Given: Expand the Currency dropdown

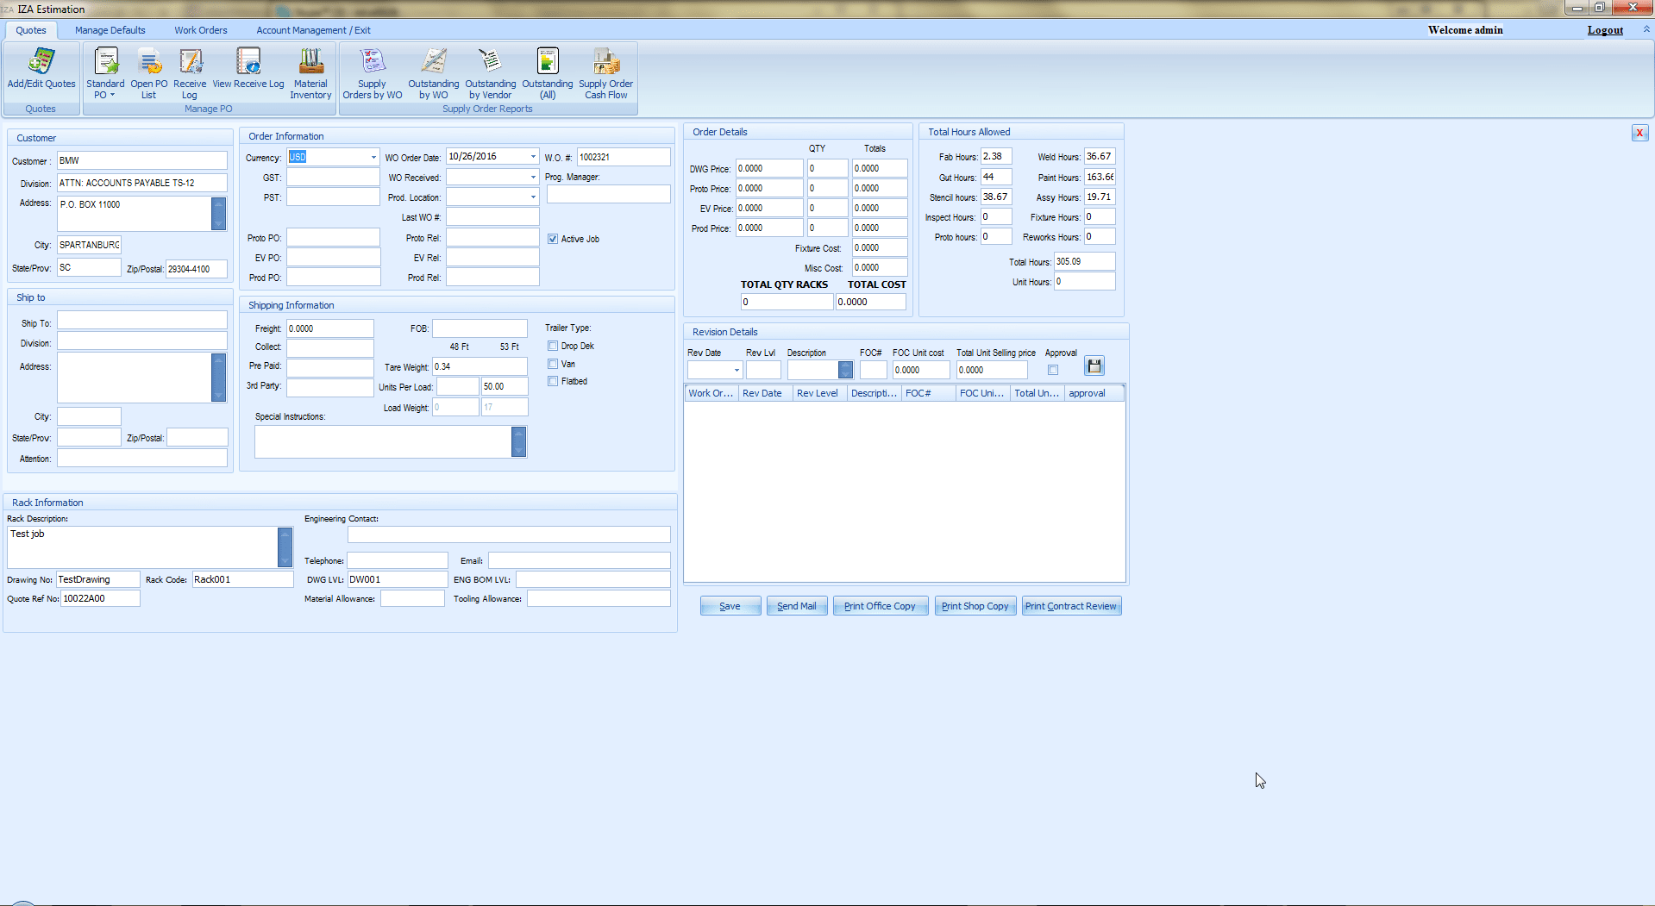Looking at the screenshot, I should pyautogui.click(x=373, y=157).
